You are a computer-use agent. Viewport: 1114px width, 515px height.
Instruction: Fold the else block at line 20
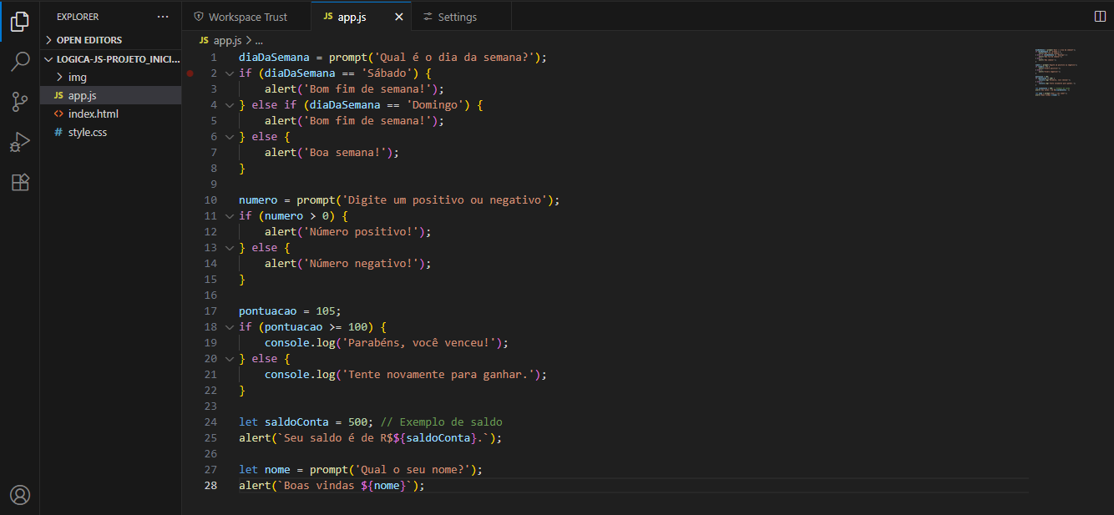[x=230, y=359]
